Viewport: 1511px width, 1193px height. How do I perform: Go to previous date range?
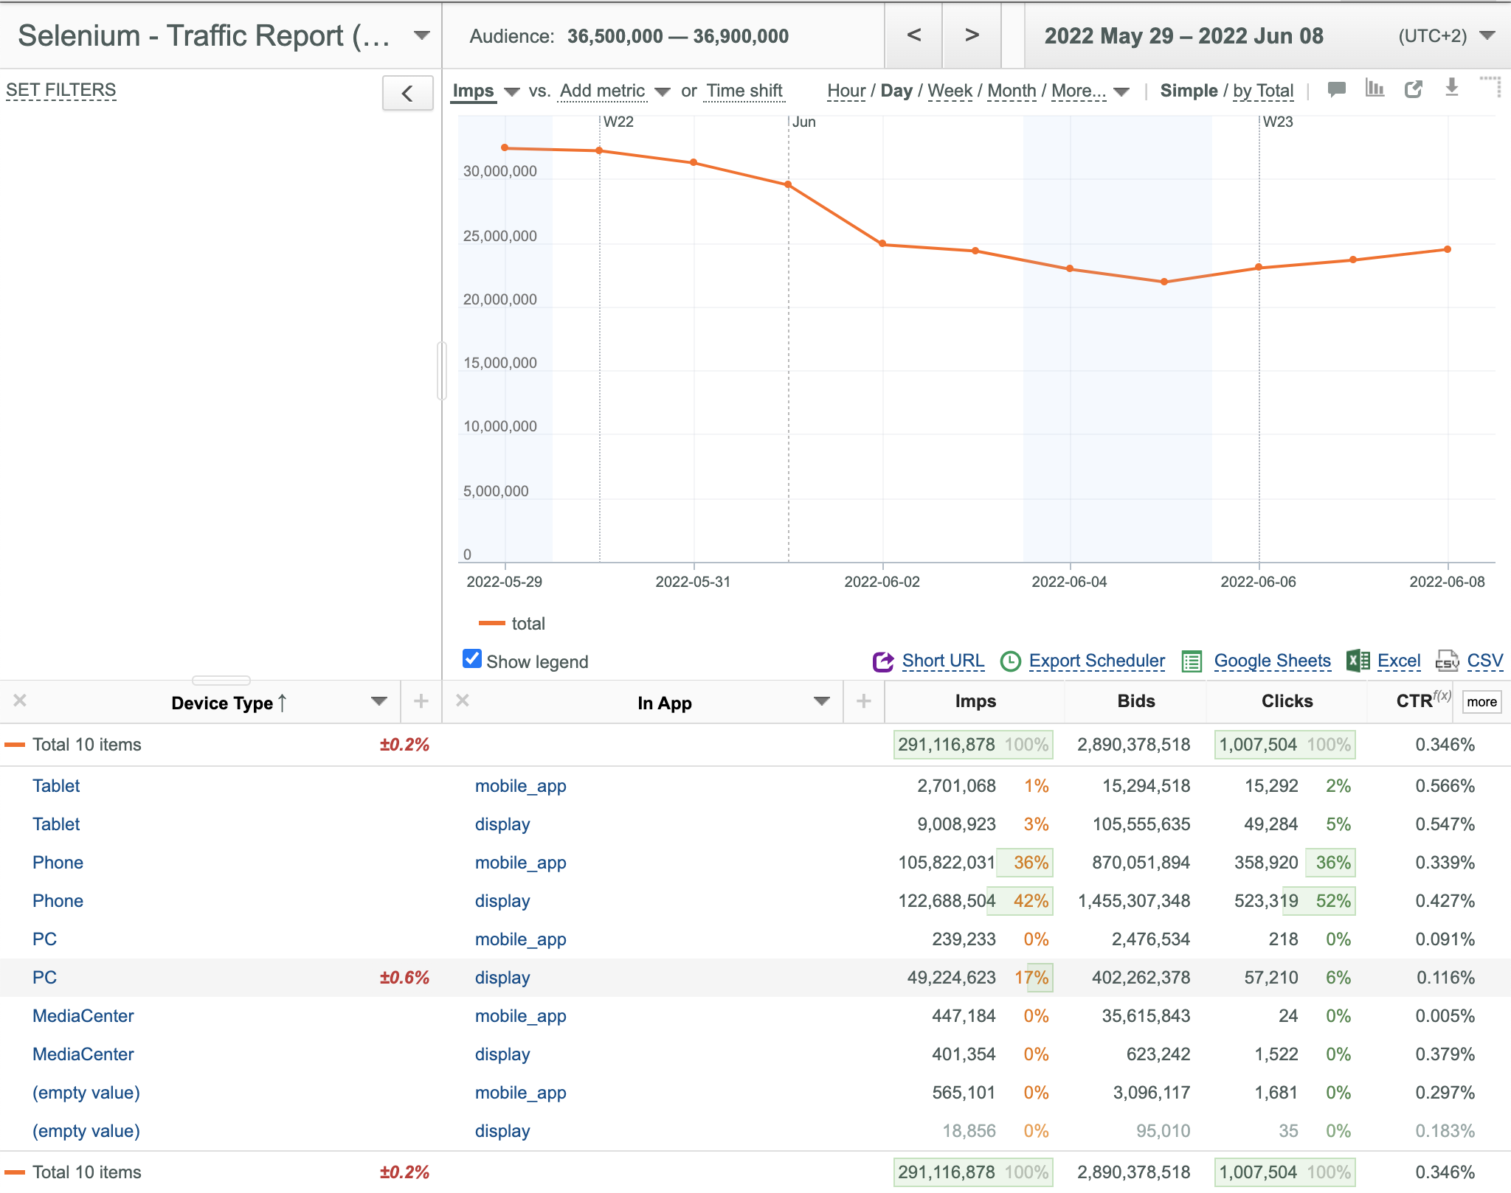coord(914,35)
